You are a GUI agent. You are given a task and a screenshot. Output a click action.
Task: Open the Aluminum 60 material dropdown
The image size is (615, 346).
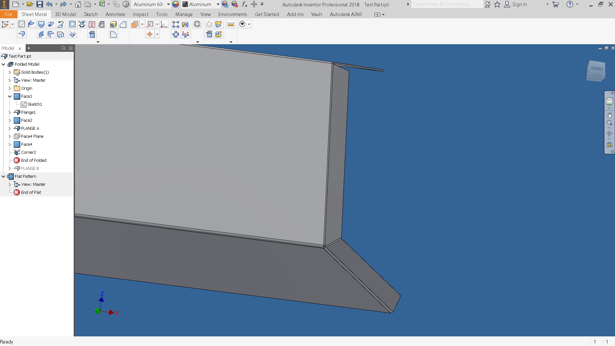point(168,4)
